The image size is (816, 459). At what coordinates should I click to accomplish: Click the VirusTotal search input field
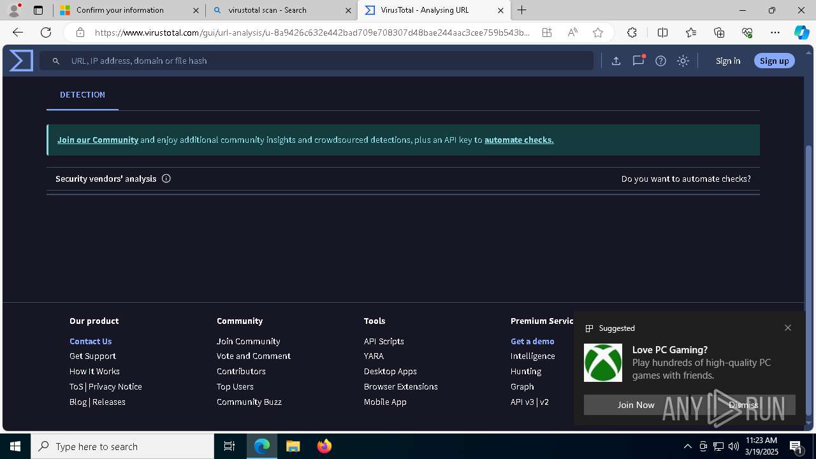point(317,61)
